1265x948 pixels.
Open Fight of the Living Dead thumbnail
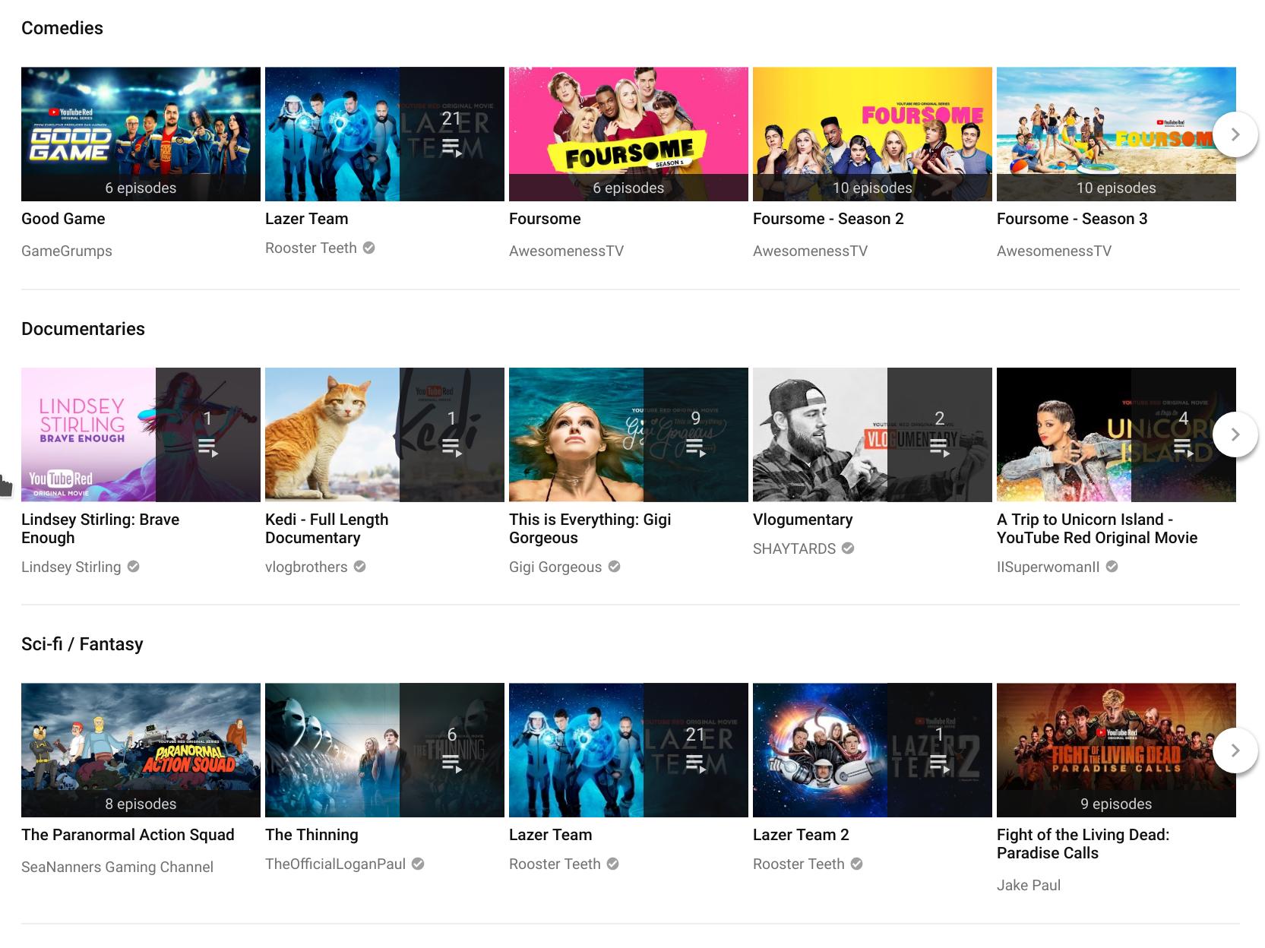click(1116, 750)
